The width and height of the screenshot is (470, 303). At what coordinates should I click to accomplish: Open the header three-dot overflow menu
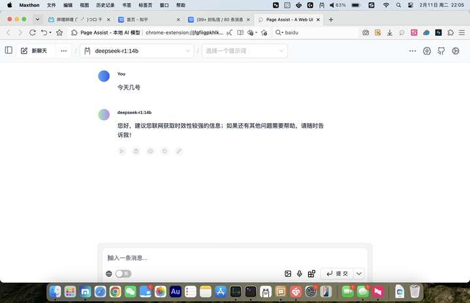pos(413,51)
